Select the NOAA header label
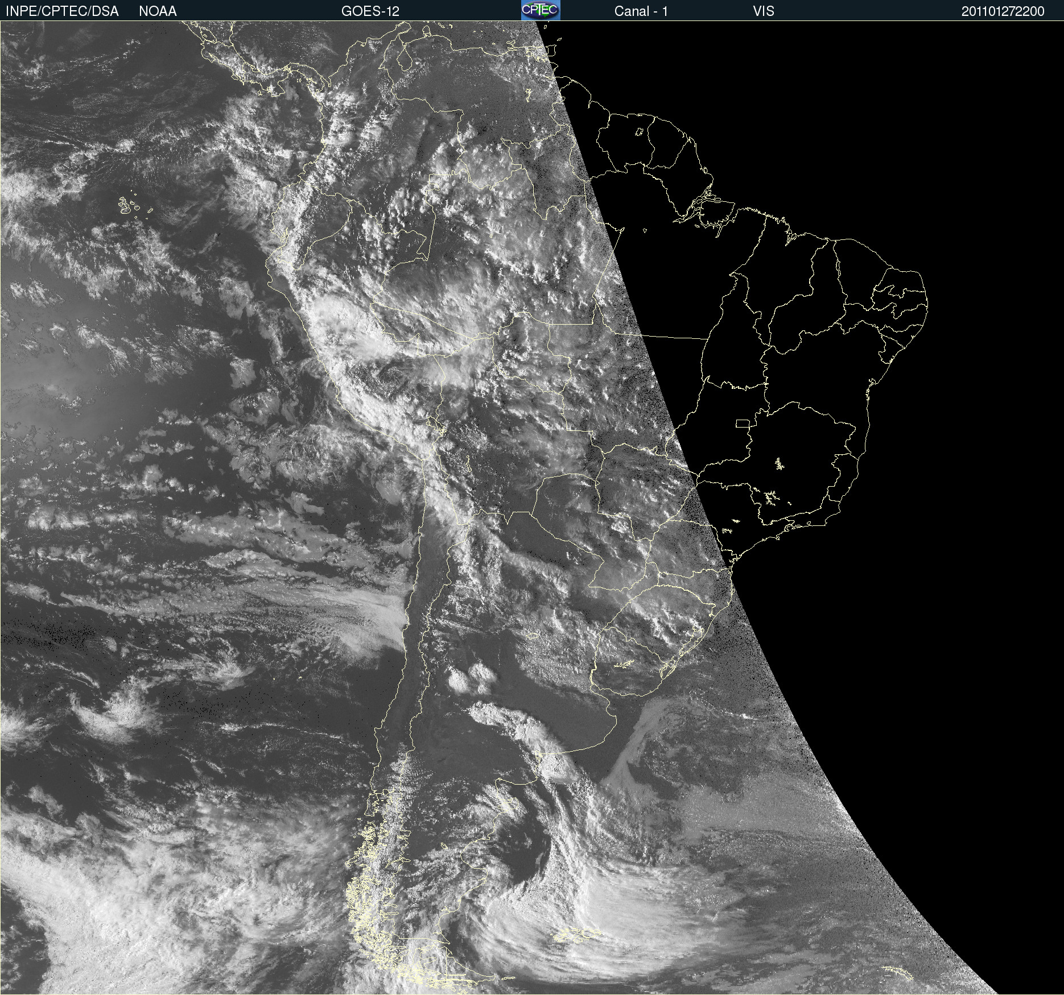 pyautogui.click(x=158, y=11)
